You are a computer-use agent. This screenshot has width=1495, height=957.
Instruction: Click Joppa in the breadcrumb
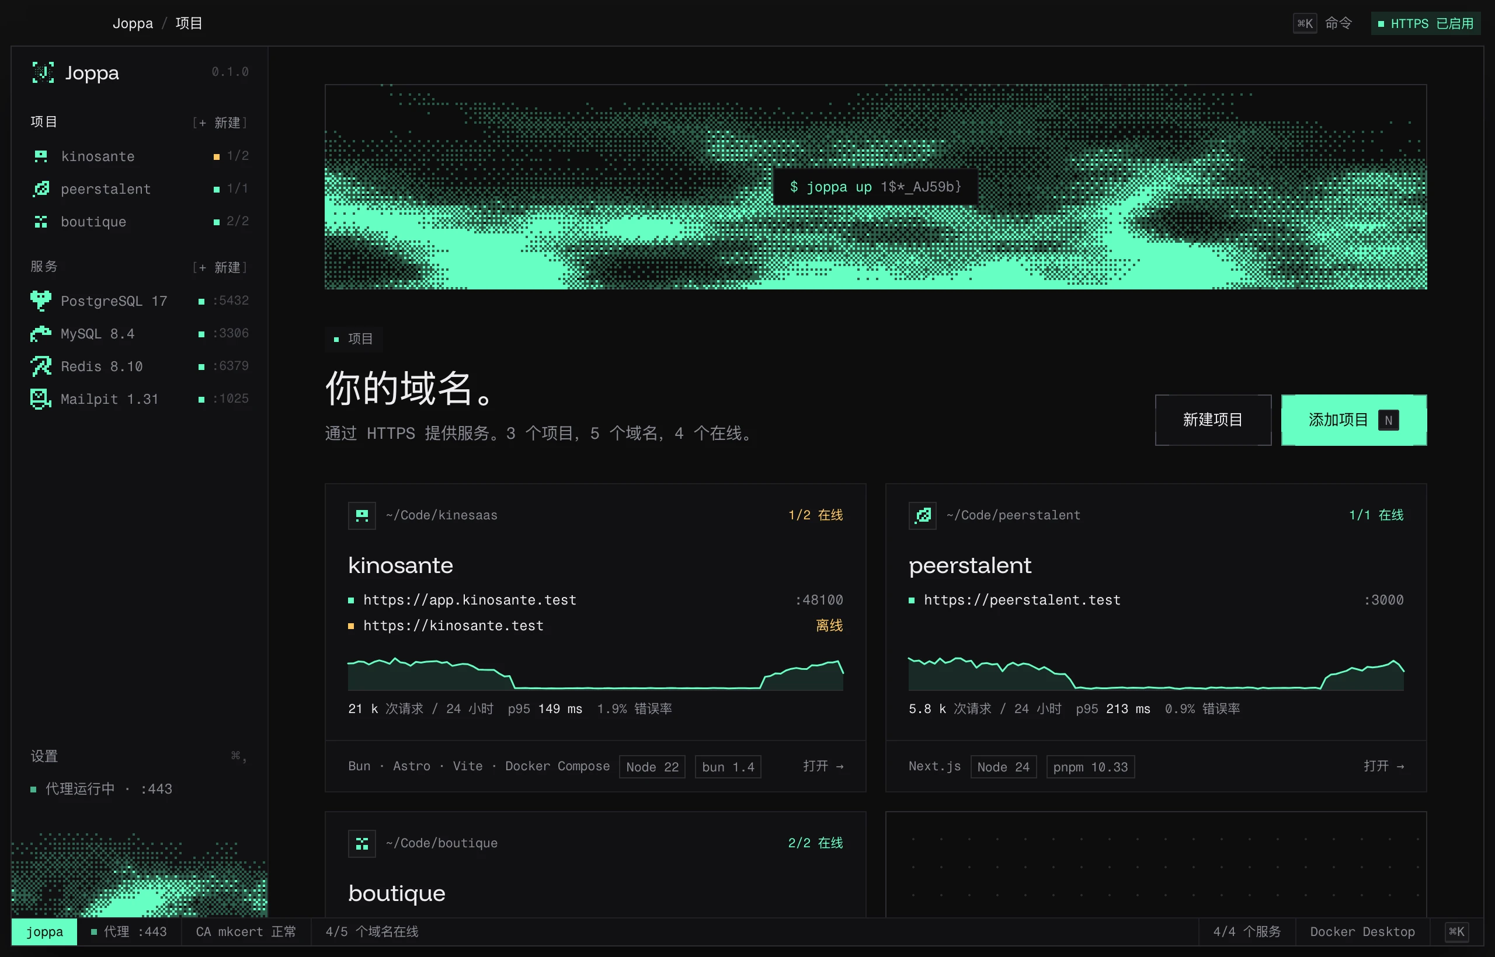(x=133, y=23)
